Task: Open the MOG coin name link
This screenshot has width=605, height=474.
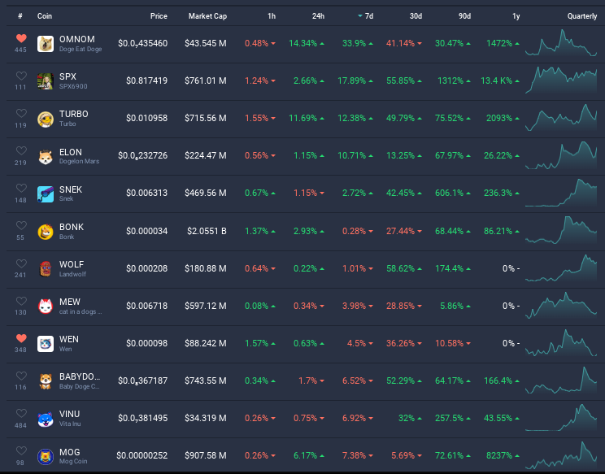Action: point(70,452)
